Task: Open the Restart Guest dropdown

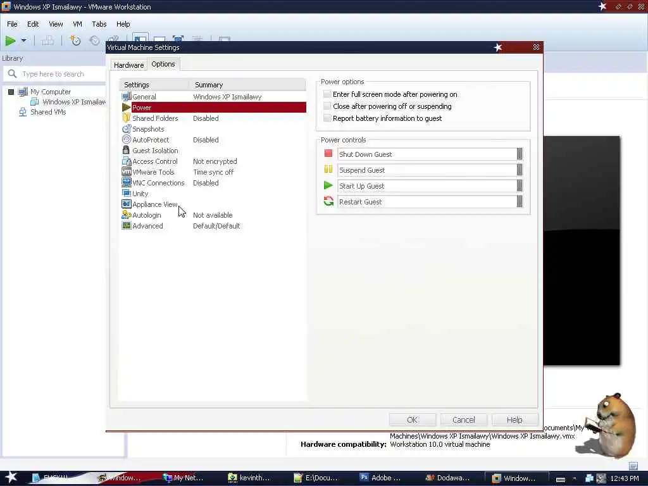Action: [x=520, y=202]
